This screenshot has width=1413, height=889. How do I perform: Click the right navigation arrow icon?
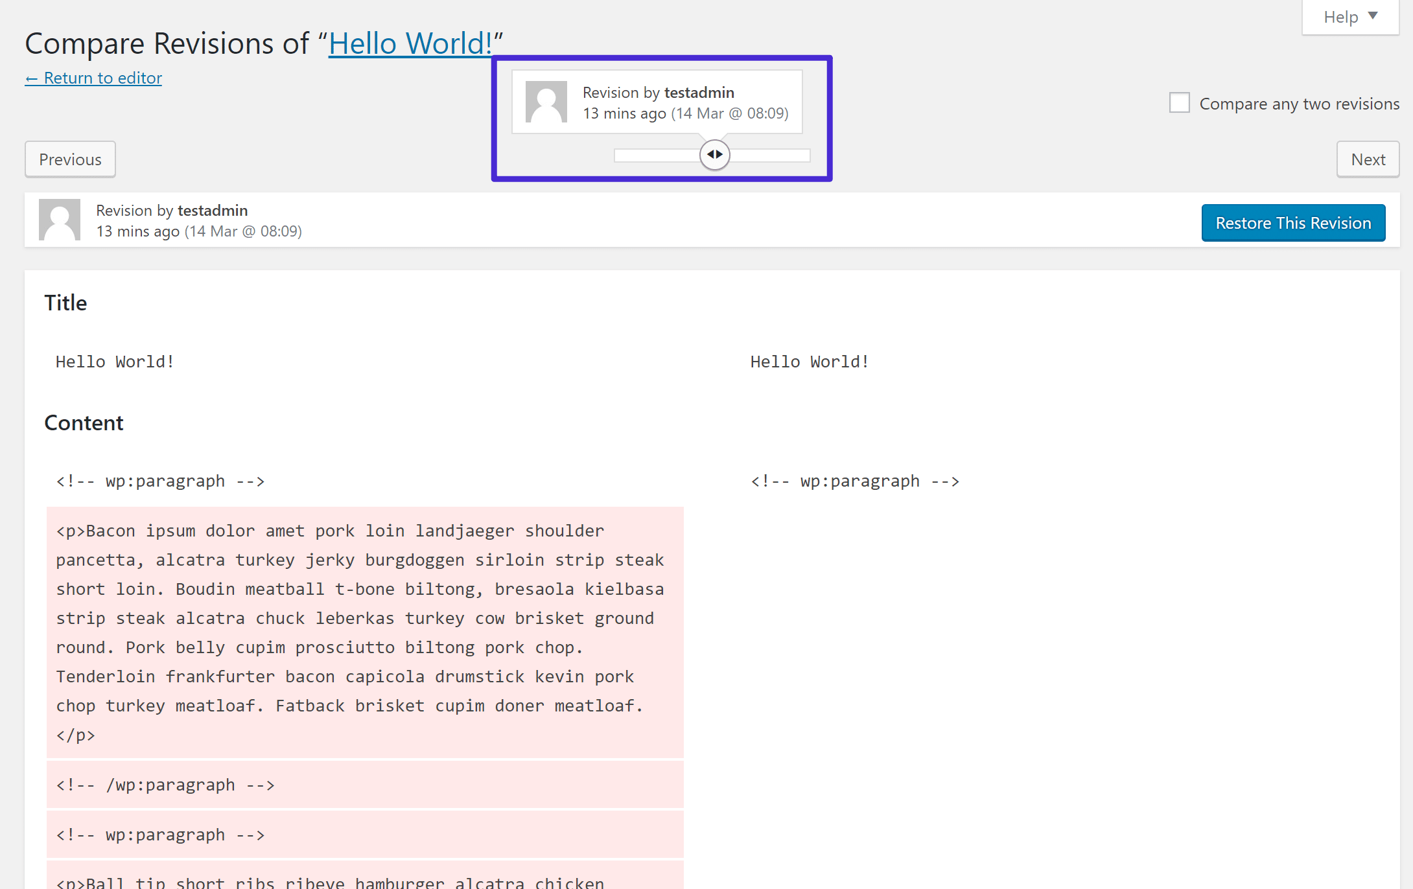(x=719, y=156)
